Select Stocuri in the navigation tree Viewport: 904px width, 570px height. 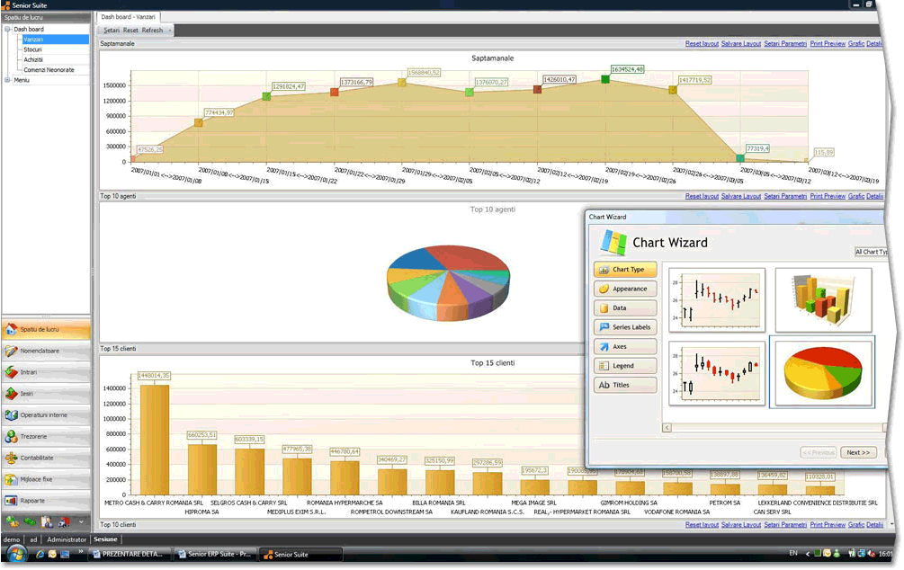pos(31,49)
